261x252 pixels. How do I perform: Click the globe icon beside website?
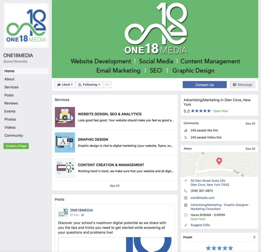click(186, 198)
